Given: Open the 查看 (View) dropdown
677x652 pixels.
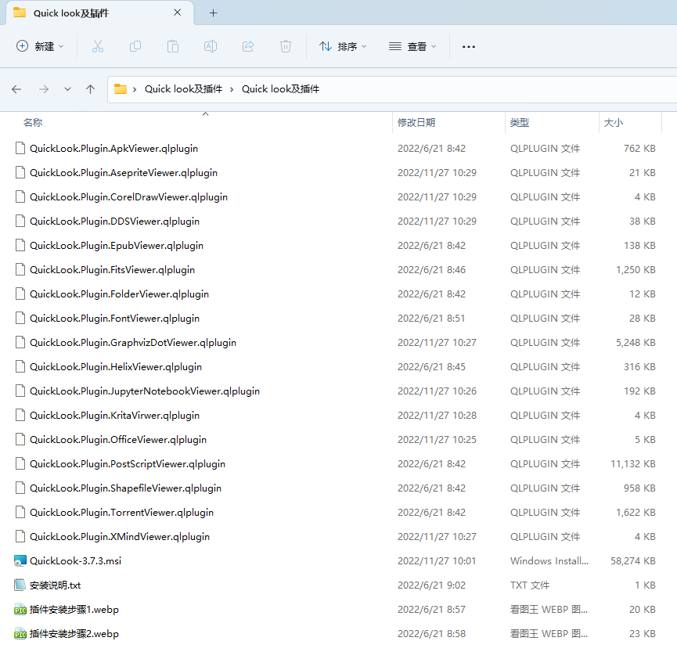Looking at the screenshot, I should coord(412,46).
